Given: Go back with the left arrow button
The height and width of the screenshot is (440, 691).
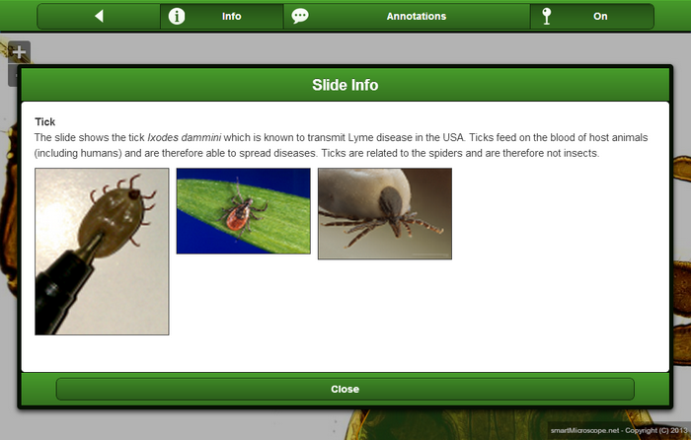Looking at the screenshot, I should point(99,17).
